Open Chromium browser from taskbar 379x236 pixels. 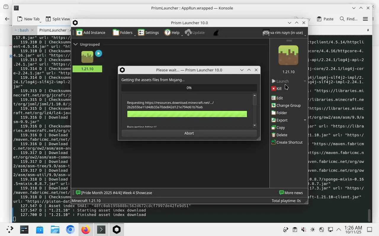tap(70, 230)
